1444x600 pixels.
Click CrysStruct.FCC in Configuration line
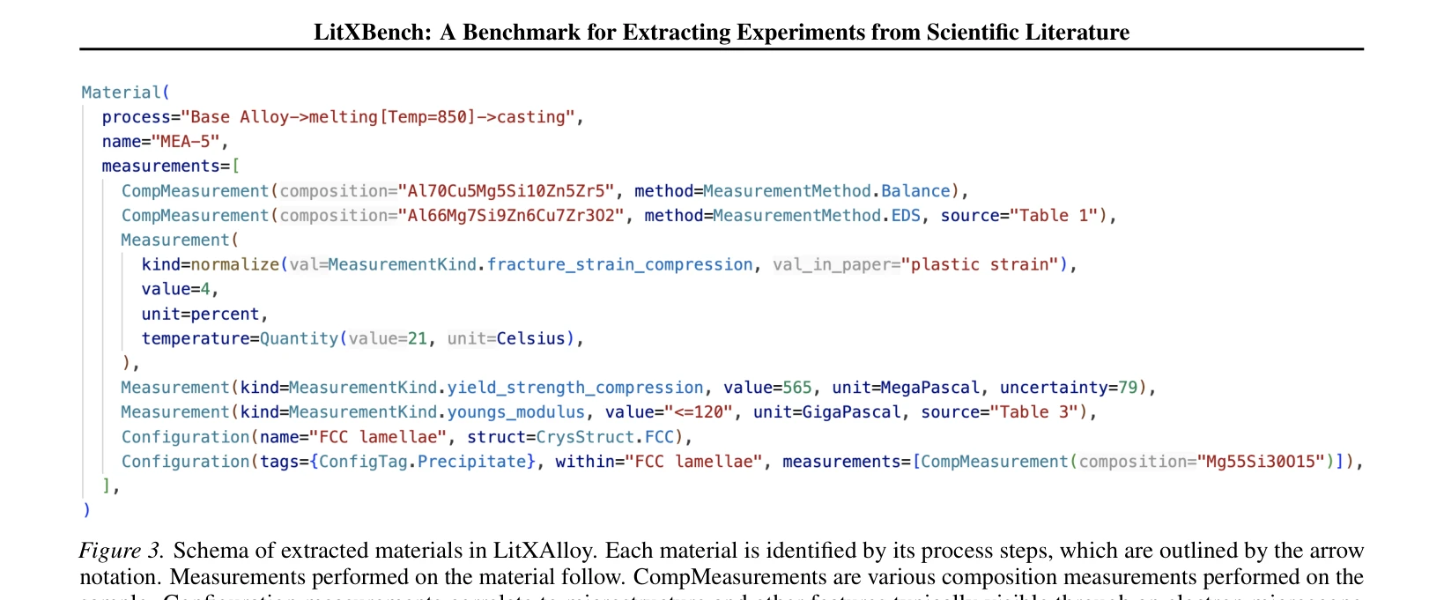pos(605,438)
